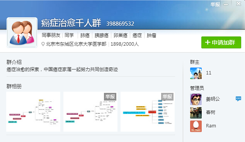The image size is (245, 142).
Task: Open the first group album mind map thumbnail
Action: point(33,112)
